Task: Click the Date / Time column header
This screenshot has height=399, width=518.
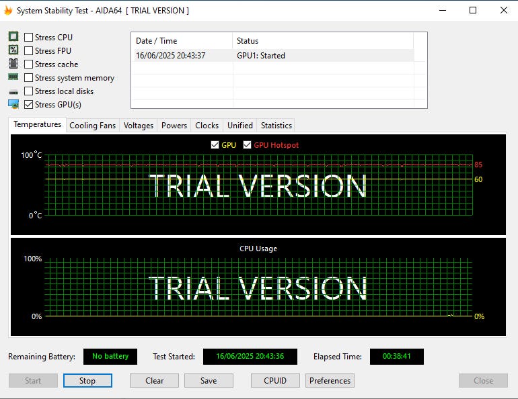Action: 182,41
